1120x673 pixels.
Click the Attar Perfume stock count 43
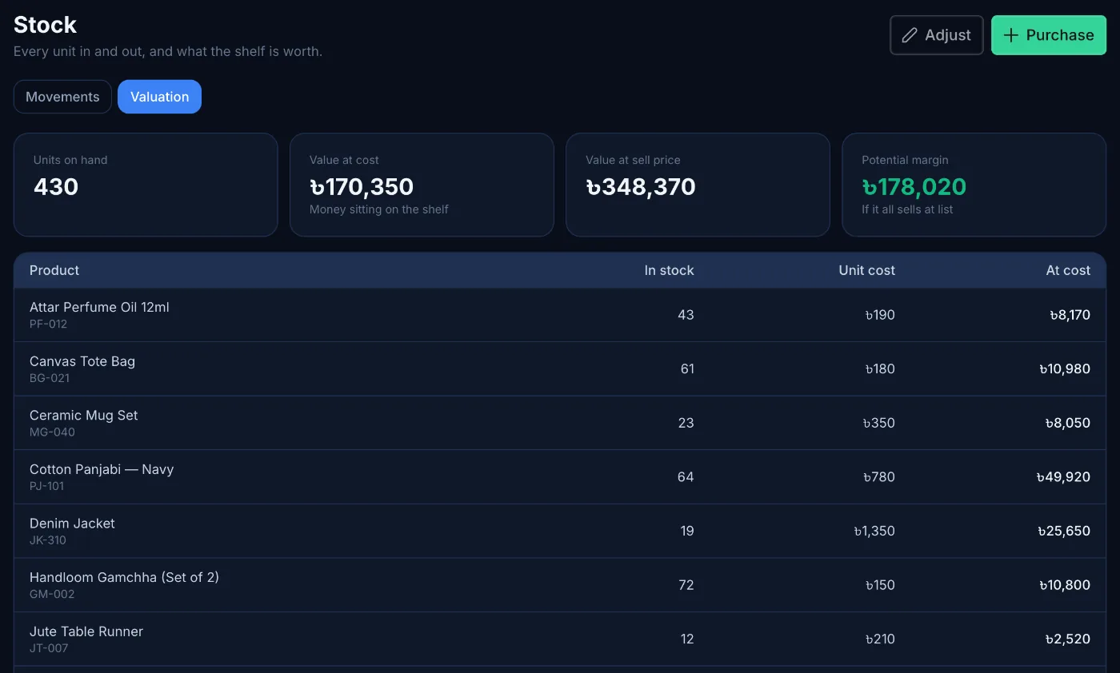point(686,315)
